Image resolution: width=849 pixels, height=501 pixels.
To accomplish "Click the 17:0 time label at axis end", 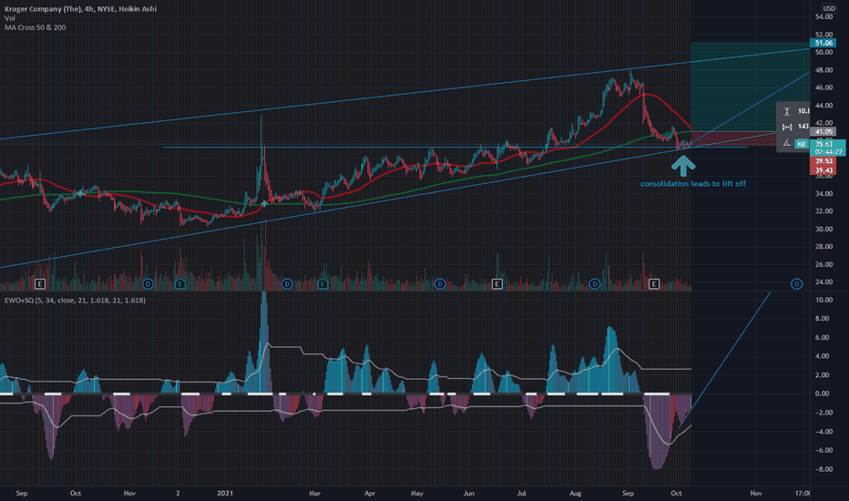I will pos(803,493).
